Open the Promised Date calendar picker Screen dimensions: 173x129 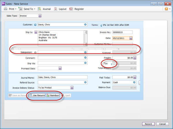tap(60, 68)
